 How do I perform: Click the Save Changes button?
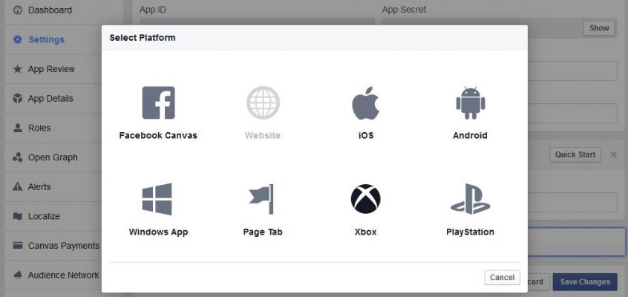(x=585, y=281)
